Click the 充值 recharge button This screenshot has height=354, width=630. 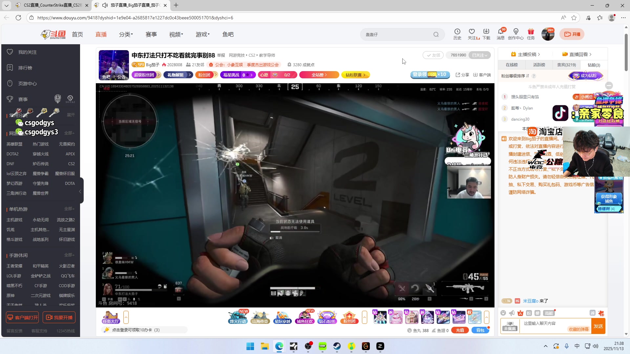pyautogui.click(x=460, y=330)
